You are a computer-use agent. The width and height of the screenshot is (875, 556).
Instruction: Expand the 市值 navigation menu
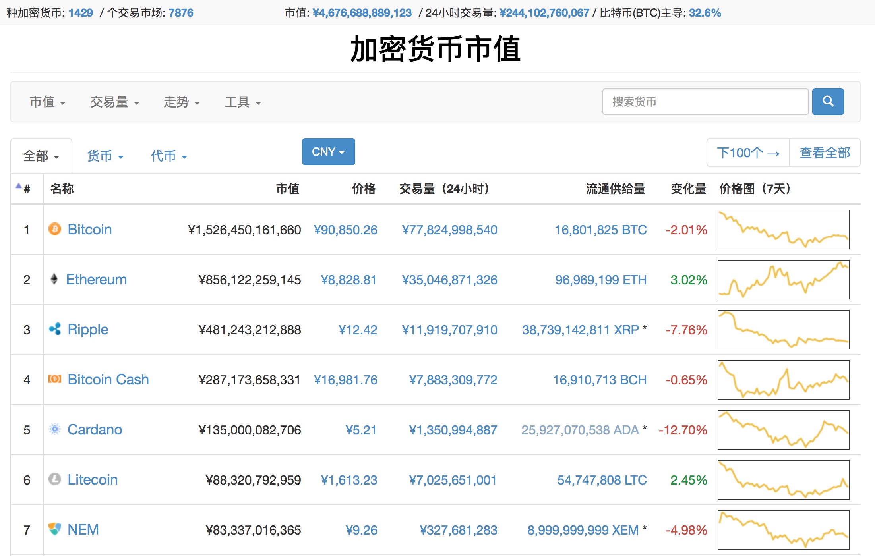[x=48, y=102]
